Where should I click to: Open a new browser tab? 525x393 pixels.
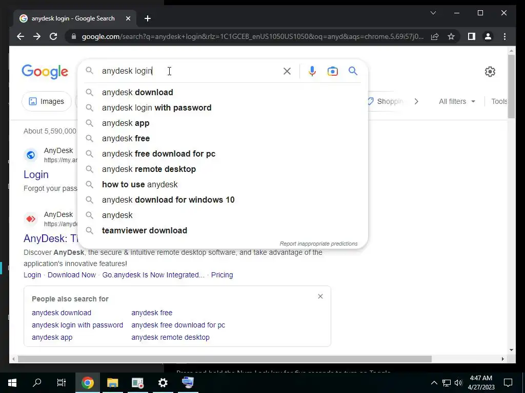[148, 18]
